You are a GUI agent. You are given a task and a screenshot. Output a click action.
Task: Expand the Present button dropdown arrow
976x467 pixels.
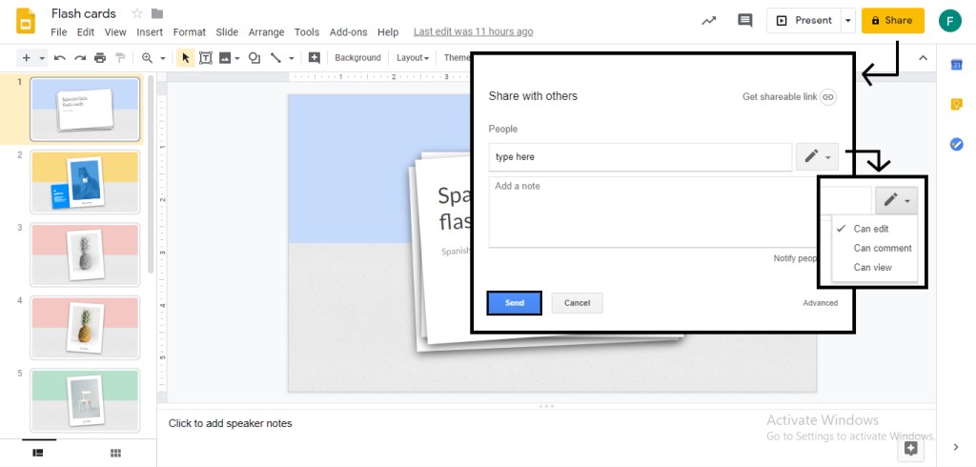pos(848,20)
